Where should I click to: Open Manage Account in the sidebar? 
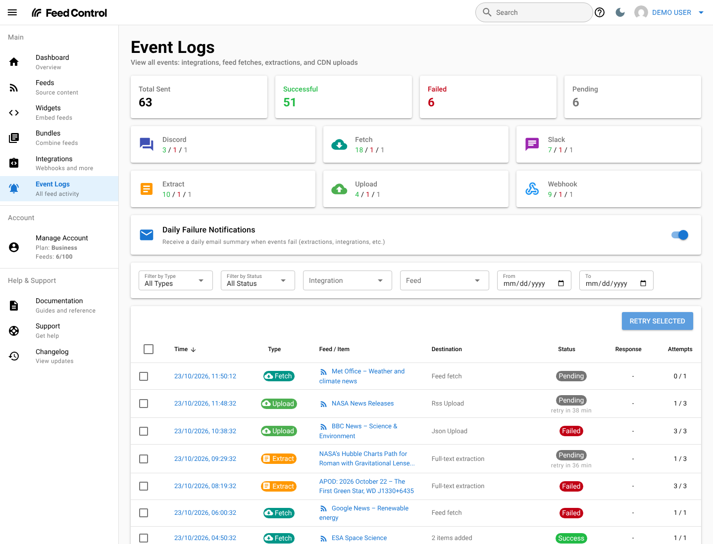click(59, 247)
